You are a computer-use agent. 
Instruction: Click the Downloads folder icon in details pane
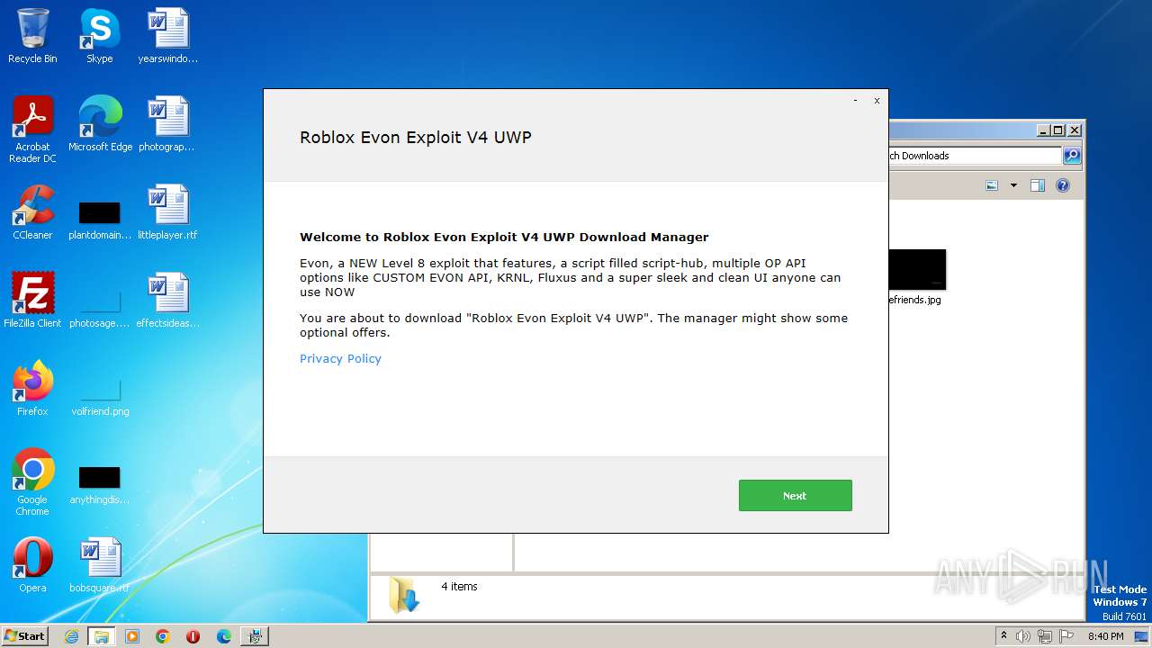403,595
